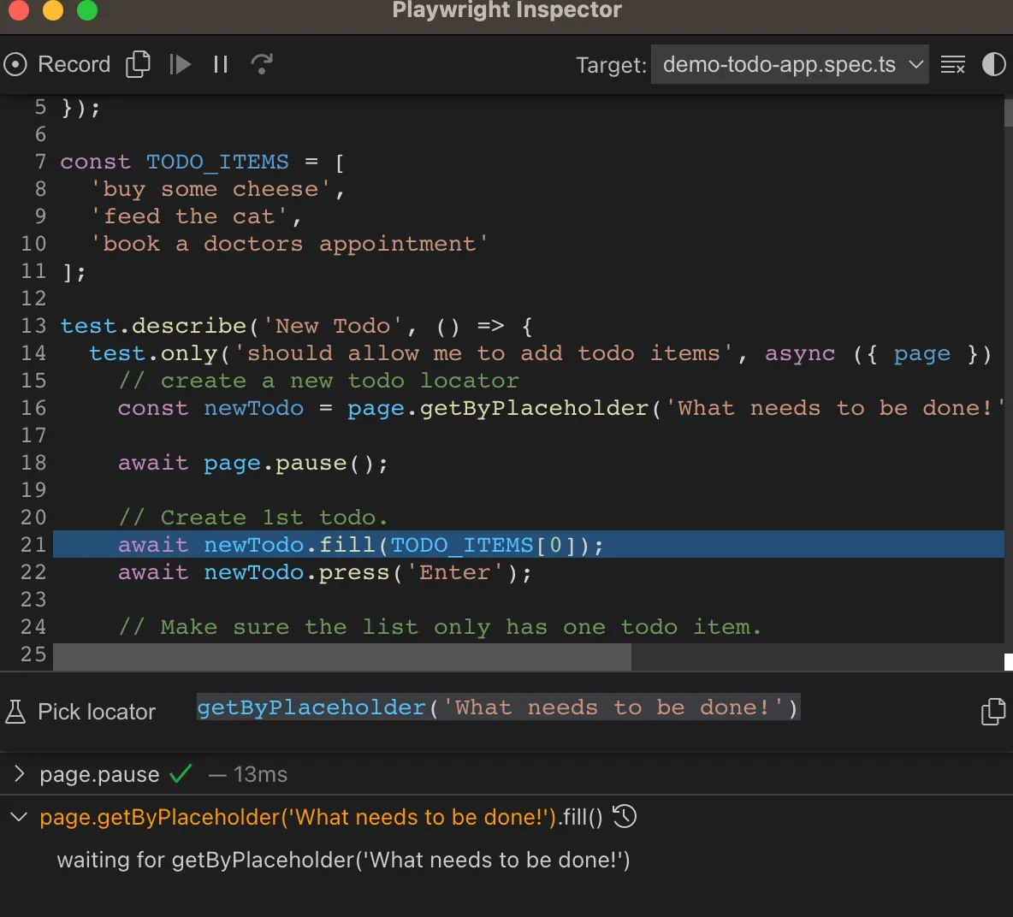
Task: Activate the Pick locator button
Action: click(x=80, y=712)
